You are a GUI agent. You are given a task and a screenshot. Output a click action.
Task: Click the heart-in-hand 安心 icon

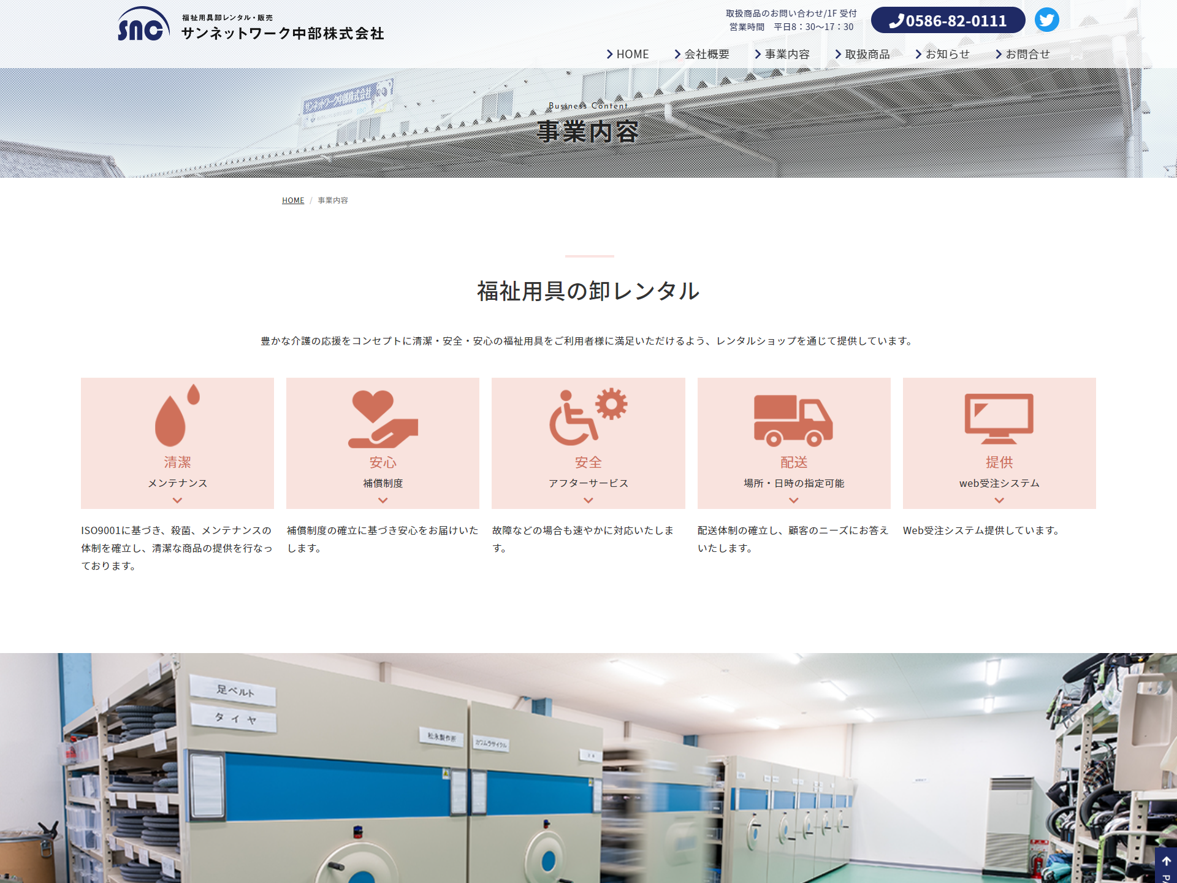point(383,419)
